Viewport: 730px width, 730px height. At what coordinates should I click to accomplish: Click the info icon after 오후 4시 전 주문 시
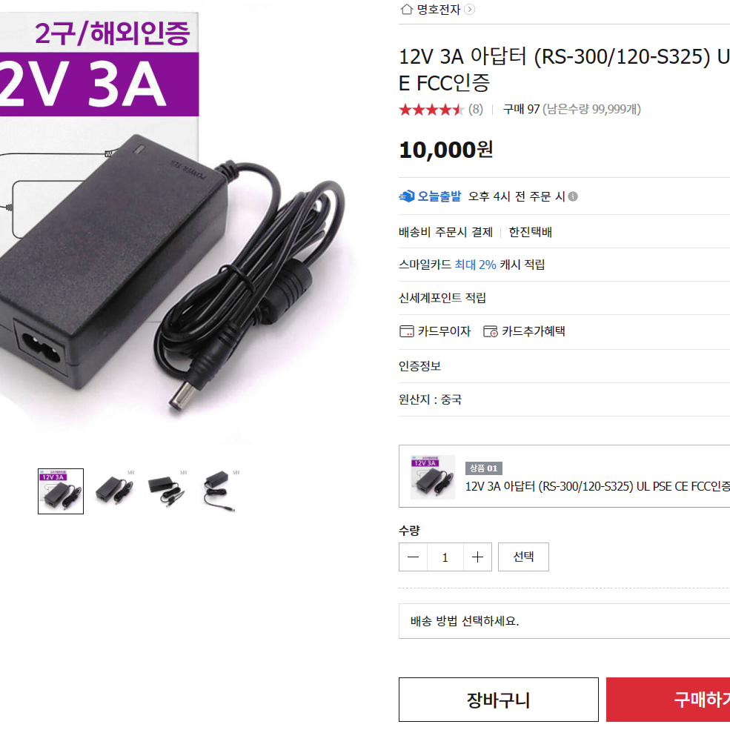pyautogui.click(x=573, y=196)
